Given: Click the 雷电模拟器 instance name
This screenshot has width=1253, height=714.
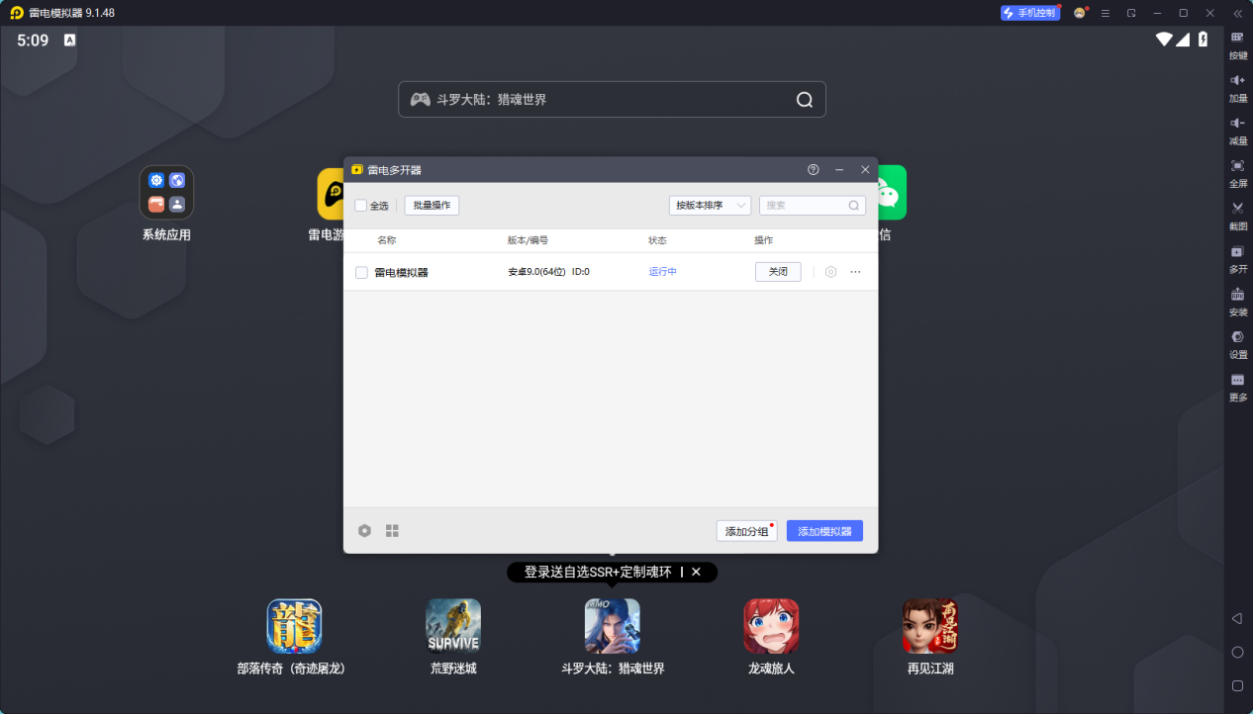Looking at the screenshot, I should click(401, 273).
